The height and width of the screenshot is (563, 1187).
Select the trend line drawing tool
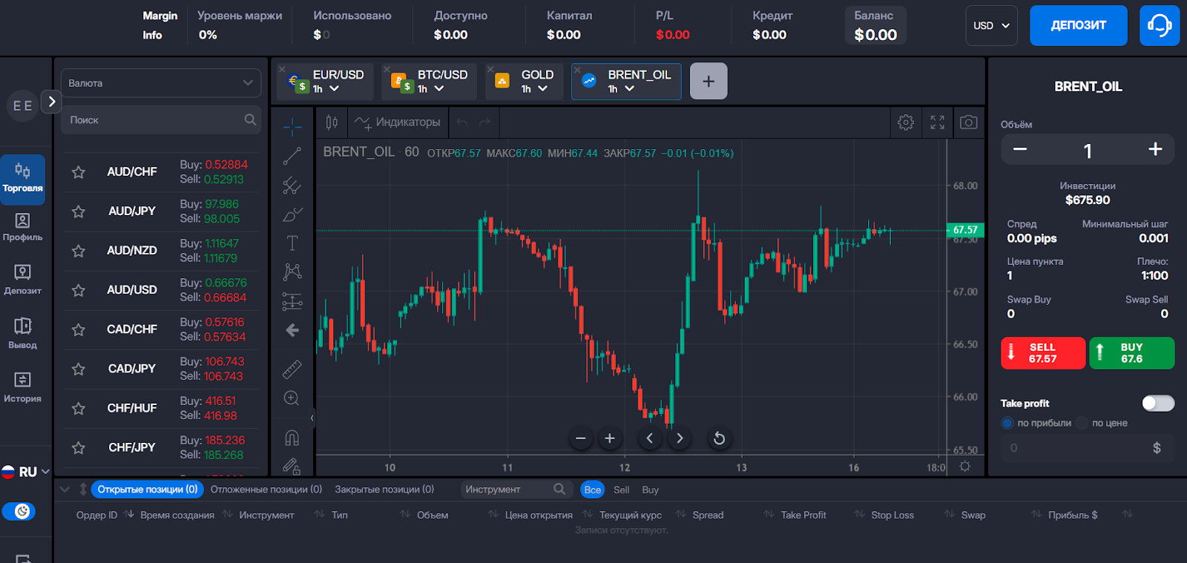pos(292,156)
